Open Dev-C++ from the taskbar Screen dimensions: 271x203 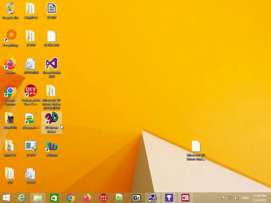coord(103,198)
